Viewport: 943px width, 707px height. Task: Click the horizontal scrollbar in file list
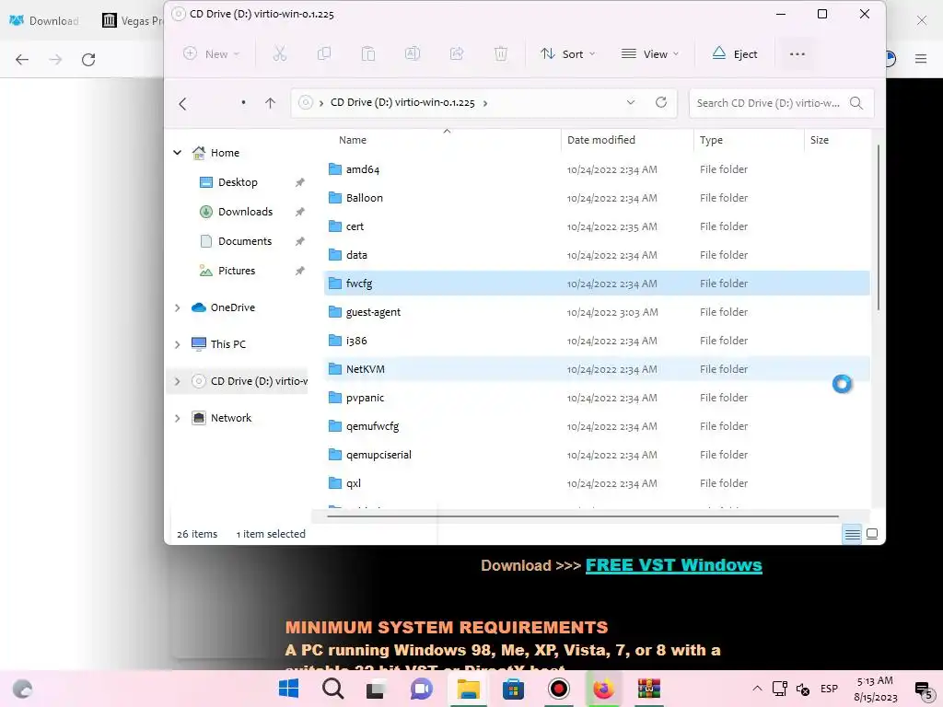582,516
